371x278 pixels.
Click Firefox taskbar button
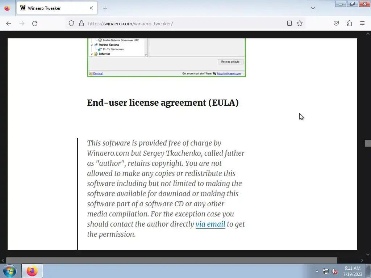click(32, 271)
